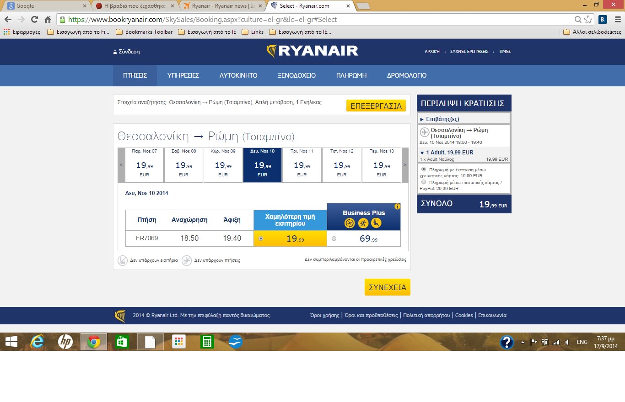
Task: Open Άλλοι σελιδοδείκτες bookmarks folder
Action: tap(592, 32)
